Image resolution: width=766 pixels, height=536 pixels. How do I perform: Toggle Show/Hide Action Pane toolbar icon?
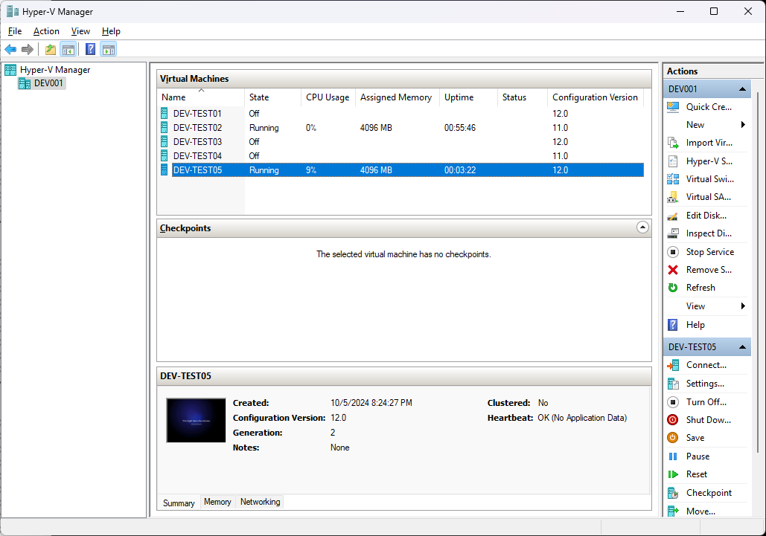109,49
